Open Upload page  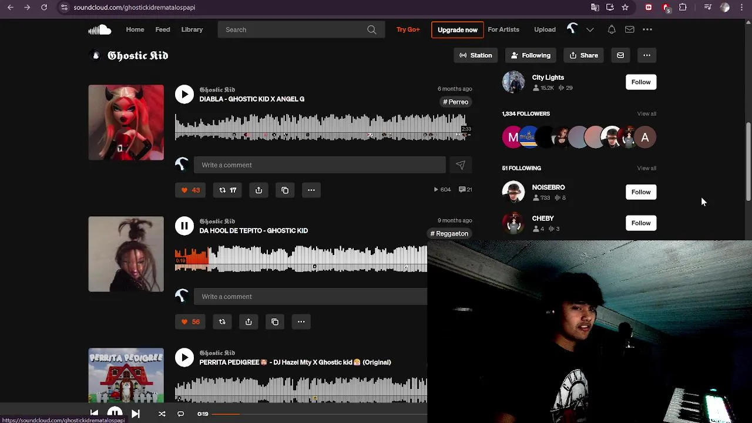pyautogui.click(x=545, y=29)
